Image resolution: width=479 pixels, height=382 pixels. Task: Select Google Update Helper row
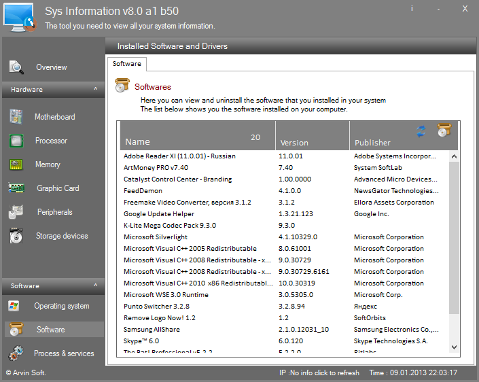[285, 214]
